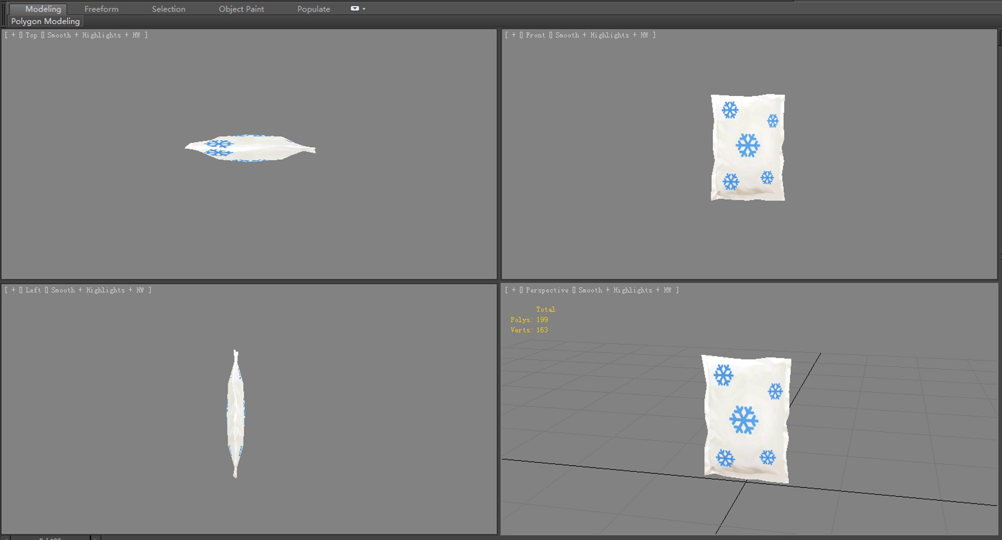The width and height of the screenshot is (1002, 540).
Task: Open the Top view name menu
Action: (31, 35)
